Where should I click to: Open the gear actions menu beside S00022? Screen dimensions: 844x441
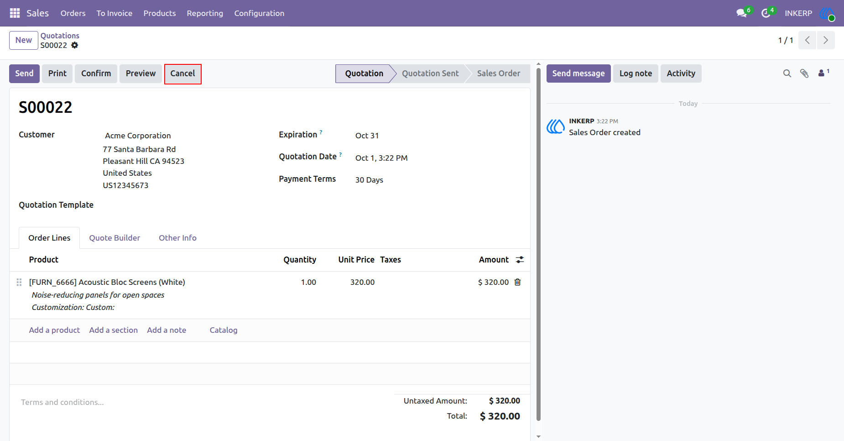pyautogui.click(x=75, y=45)
